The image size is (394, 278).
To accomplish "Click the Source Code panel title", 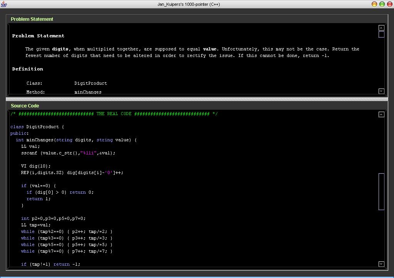I will pos(25,106).
